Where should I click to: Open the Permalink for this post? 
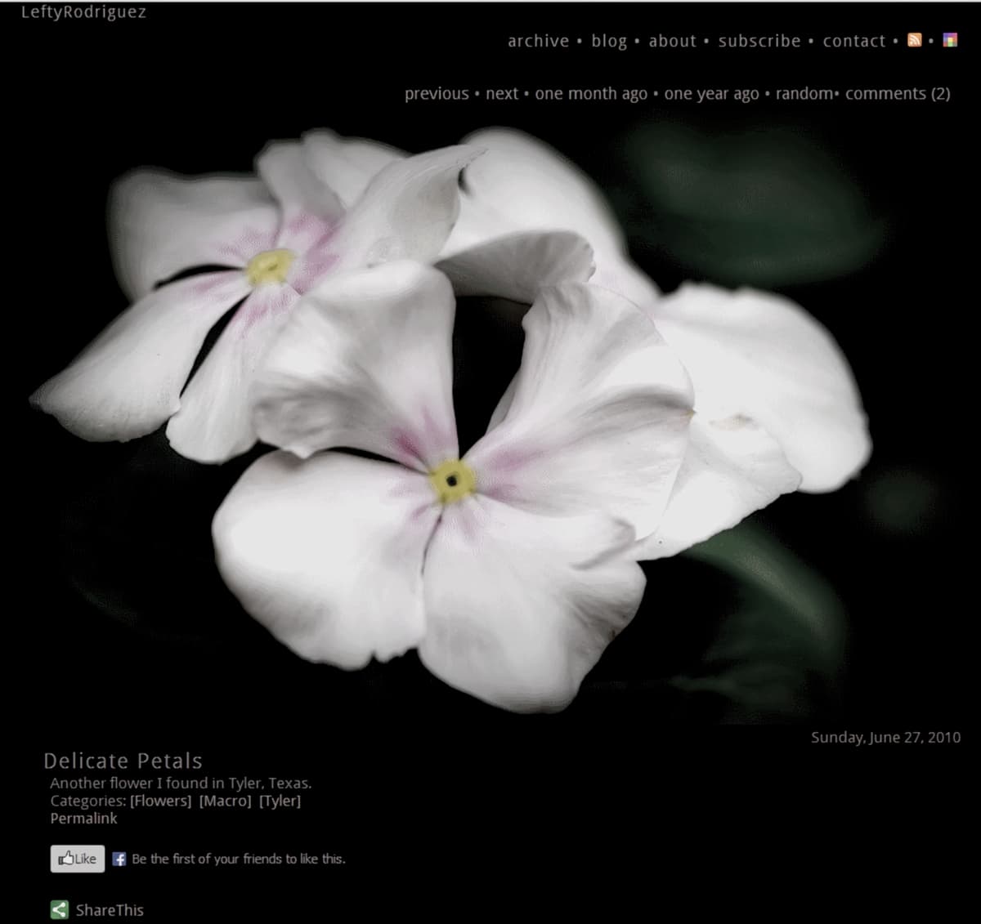click(x=83, y=818)
